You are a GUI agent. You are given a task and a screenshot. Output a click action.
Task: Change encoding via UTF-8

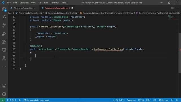pos(141,100)
